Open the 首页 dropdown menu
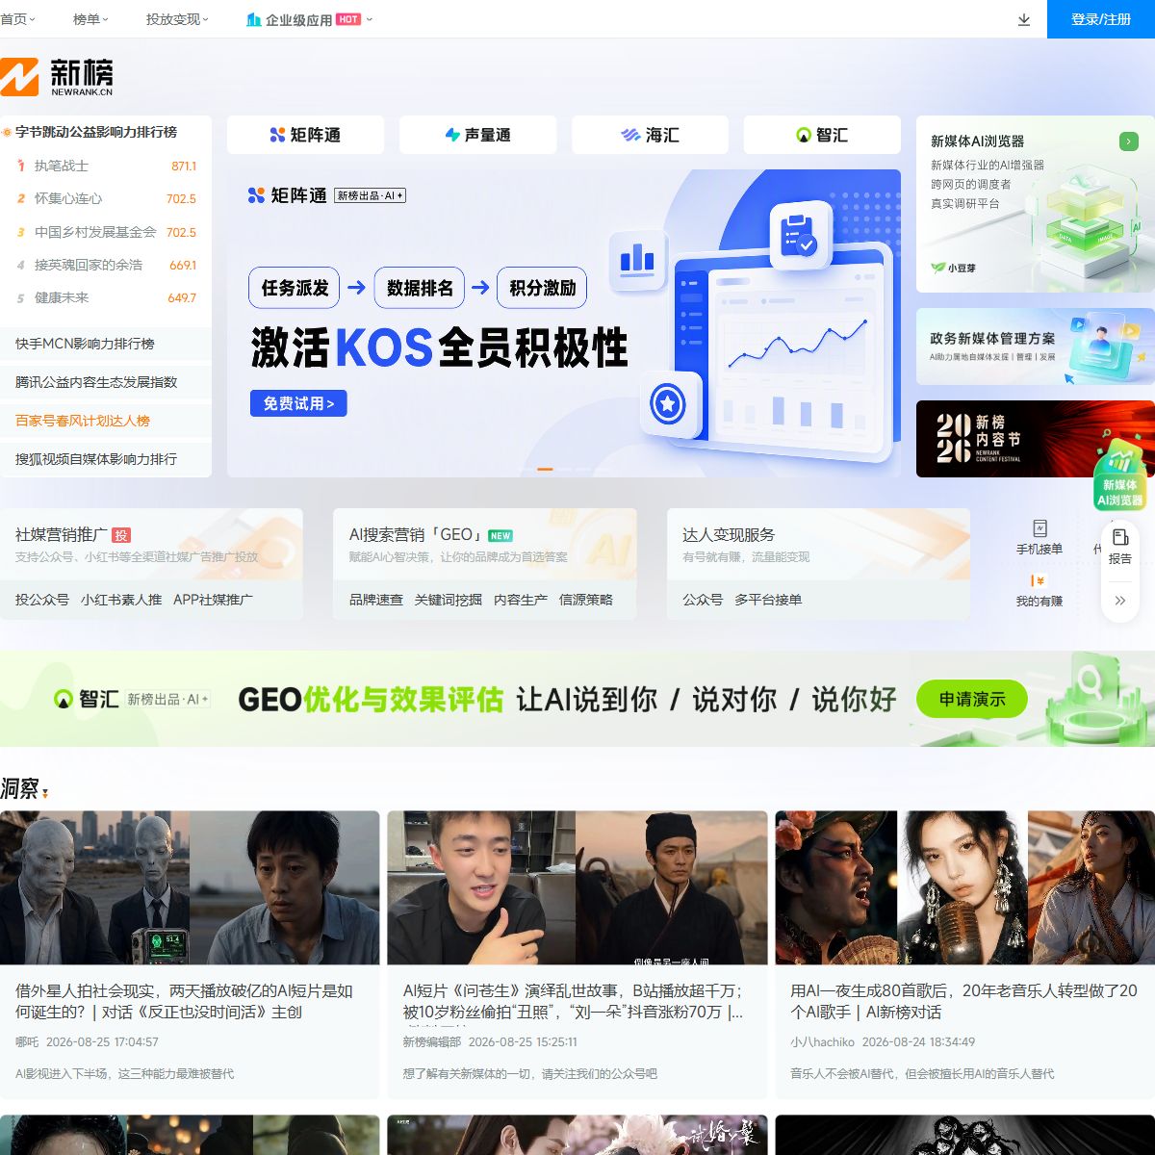1155x1155 pixels. tap(17, 19)
